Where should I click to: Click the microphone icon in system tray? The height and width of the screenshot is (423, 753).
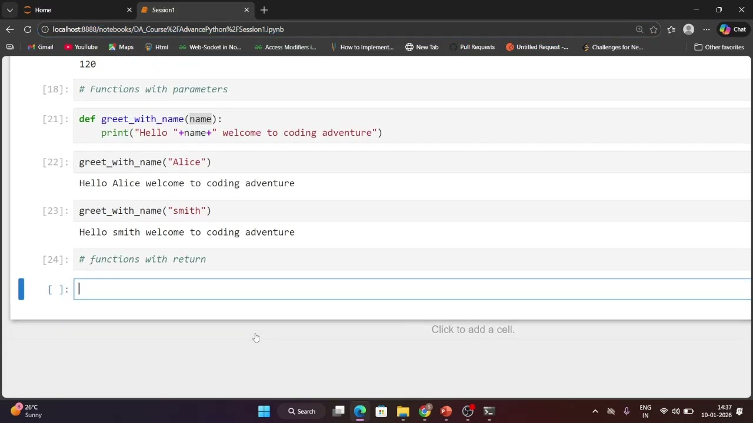627,411
